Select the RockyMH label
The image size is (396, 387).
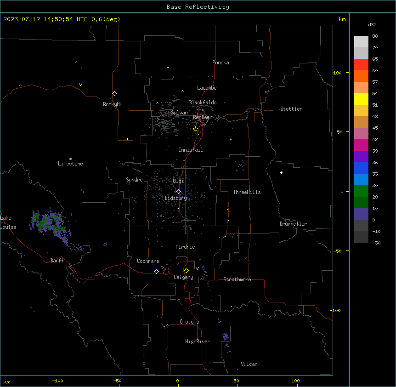[113, 104]
